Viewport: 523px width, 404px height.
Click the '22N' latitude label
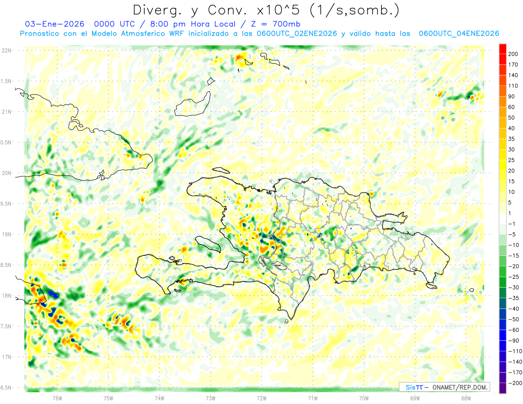[x=7, y=51]
